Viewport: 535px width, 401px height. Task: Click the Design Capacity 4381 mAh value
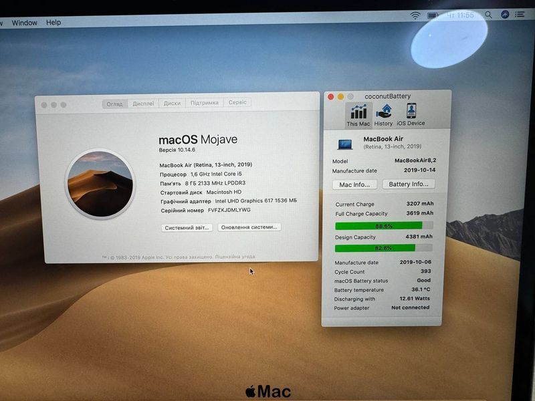point(419,237)
